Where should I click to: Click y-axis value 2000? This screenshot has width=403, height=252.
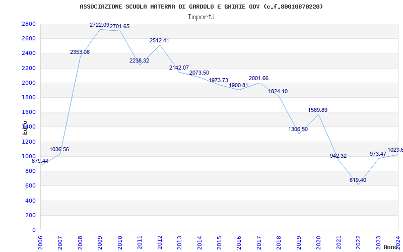[29, 83]
